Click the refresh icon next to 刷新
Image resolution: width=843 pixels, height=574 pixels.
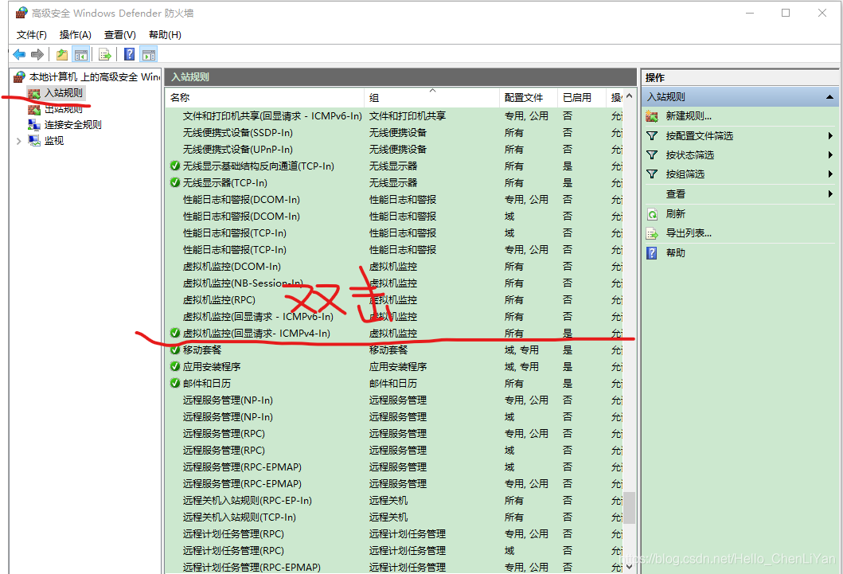point(652,214)
